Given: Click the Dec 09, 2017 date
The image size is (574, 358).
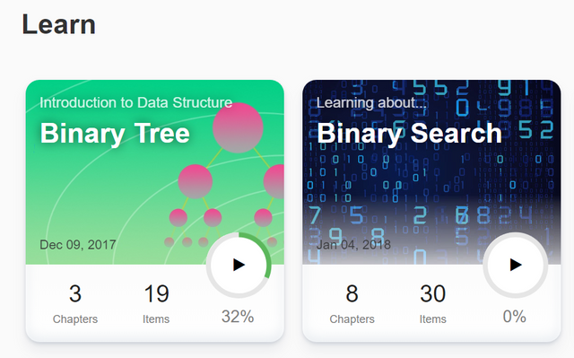Looking at the screenshot, I should click(78, 245).
